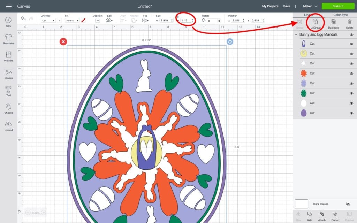Click the Rotate stepper arrows
This screenshot has height=223, width=357.
pyautogui.click(x=219, y=21)
